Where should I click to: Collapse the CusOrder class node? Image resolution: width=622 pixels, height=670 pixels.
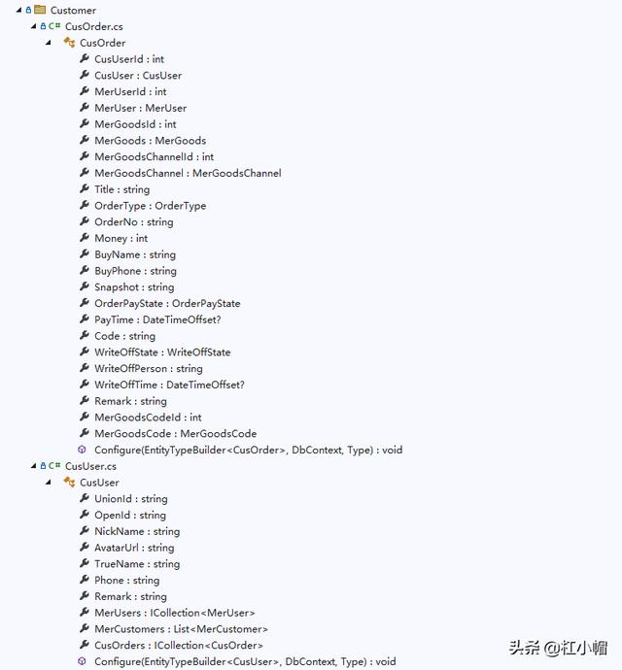tap(49, 43)
